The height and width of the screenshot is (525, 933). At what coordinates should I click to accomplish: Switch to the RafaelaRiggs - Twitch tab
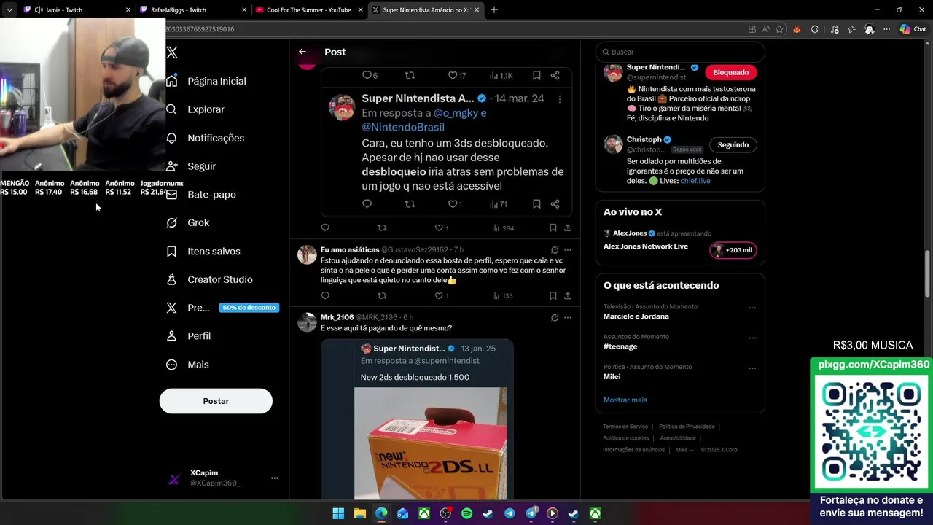tap(194, 10)
